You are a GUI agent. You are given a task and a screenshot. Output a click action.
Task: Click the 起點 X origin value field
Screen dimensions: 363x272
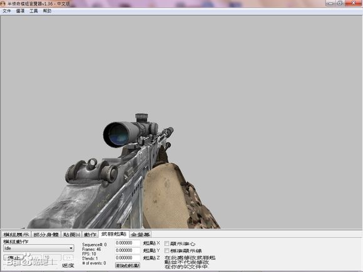[x=128, y=243]
